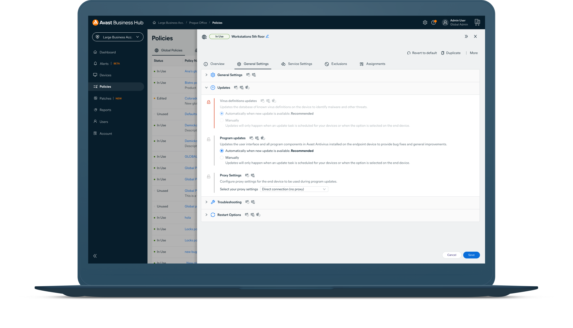573x328 pixels.
Task: Click the edit pencil icon on policy name
Action: click(268, 36)
